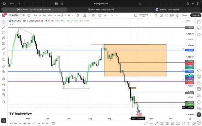Select the ruler measure tool
202x126 pixels.
pos(3,66)
